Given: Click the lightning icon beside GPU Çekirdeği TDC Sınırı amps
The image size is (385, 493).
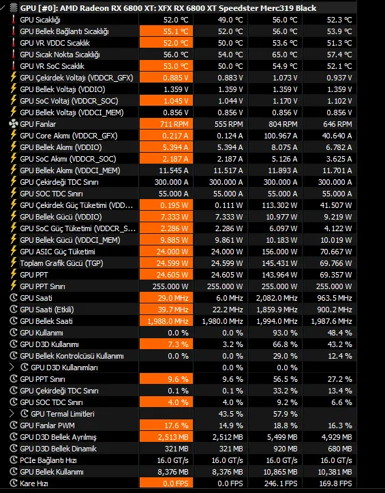Looking at the screenshot, I should (x=13, y=182).
